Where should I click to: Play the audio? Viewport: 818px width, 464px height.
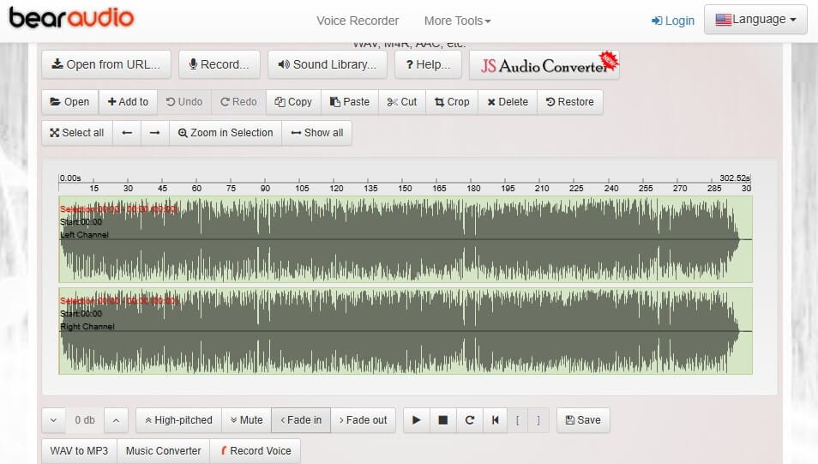pyautogui.click(x=417, y=420)
